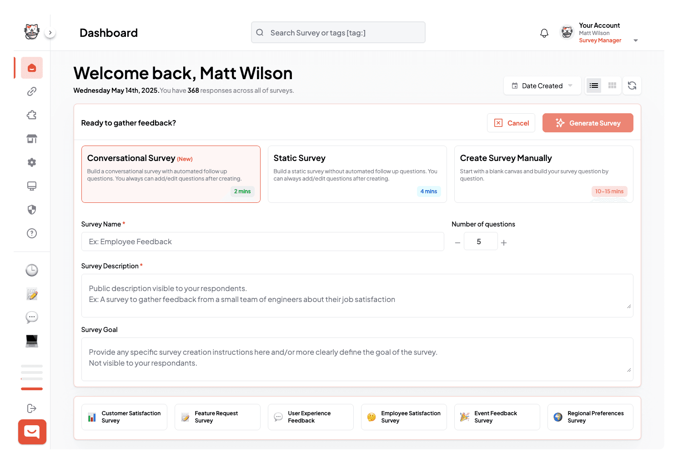Open the link icon in sidebar
Image resolution: width=678 pixels, height=463 pixels.
pyautogui.click(x=32, y=91)
